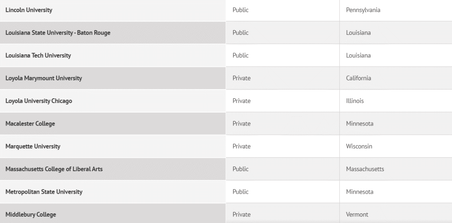The image size is (452, 223).
Task: Select Louisiana State University - Baton Rouge
Action: pyautogui.click(x=58, y=33)
